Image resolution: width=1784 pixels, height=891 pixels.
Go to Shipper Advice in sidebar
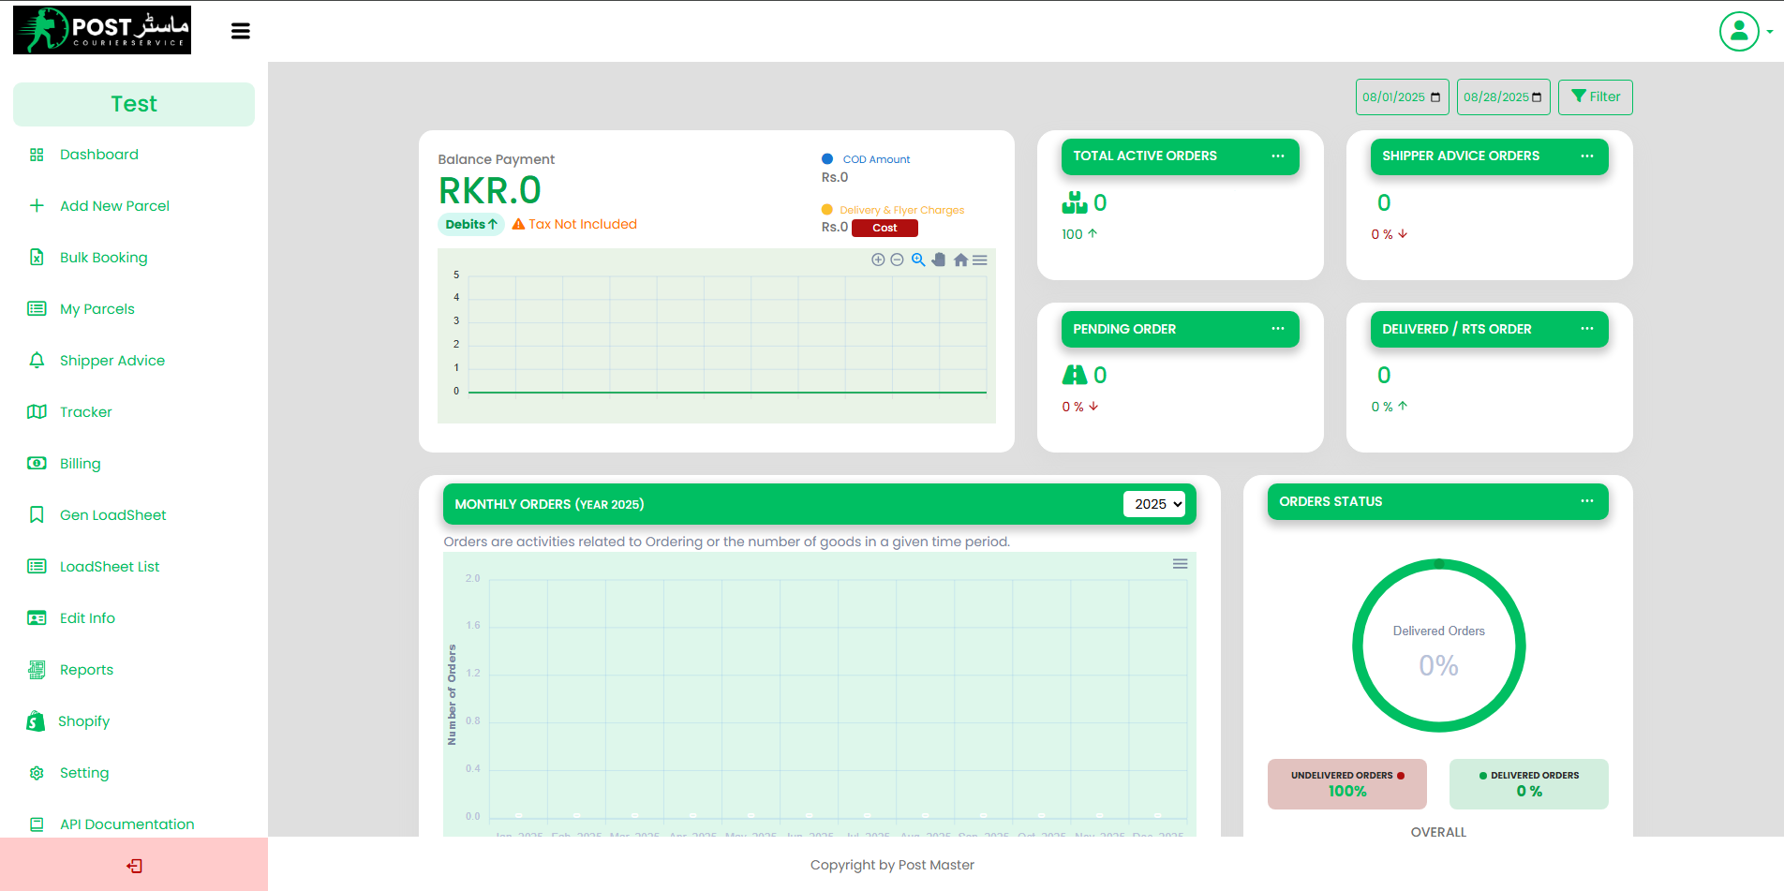pyautogui.click(x=111, y=361)
